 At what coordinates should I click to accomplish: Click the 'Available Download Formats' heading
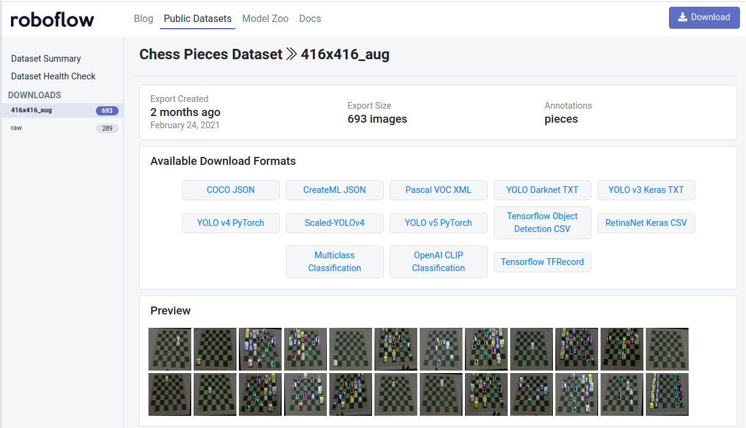point(223,161)
